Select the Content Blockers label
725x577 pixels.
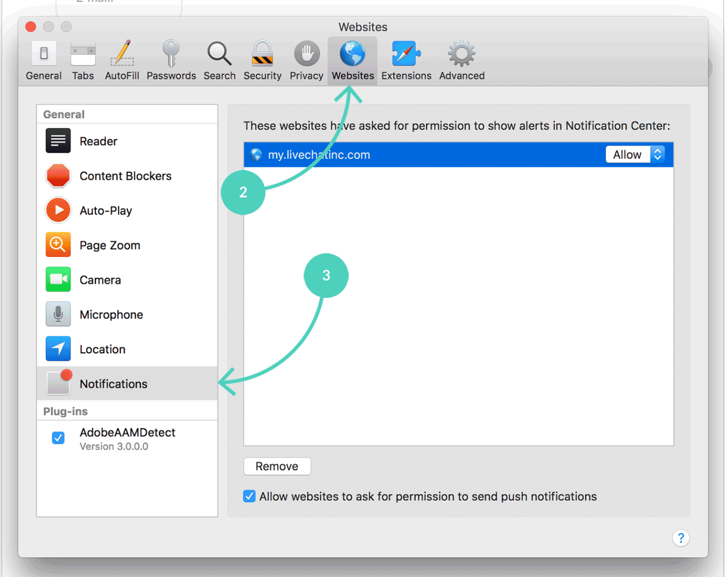click(x=126, y=176)
